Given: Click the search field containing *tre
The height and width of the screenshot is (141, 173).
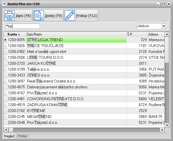Looking at the screenshot, I should pyautogui.click(x=23, y=26).
